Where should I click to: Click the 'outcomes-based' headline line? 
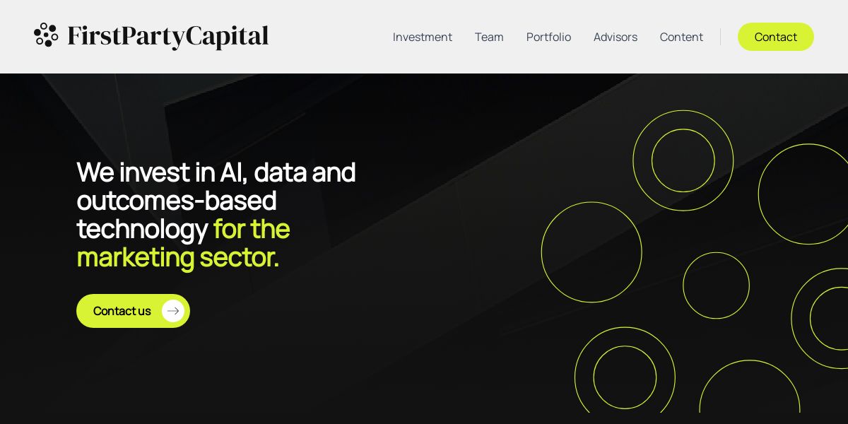176,201
